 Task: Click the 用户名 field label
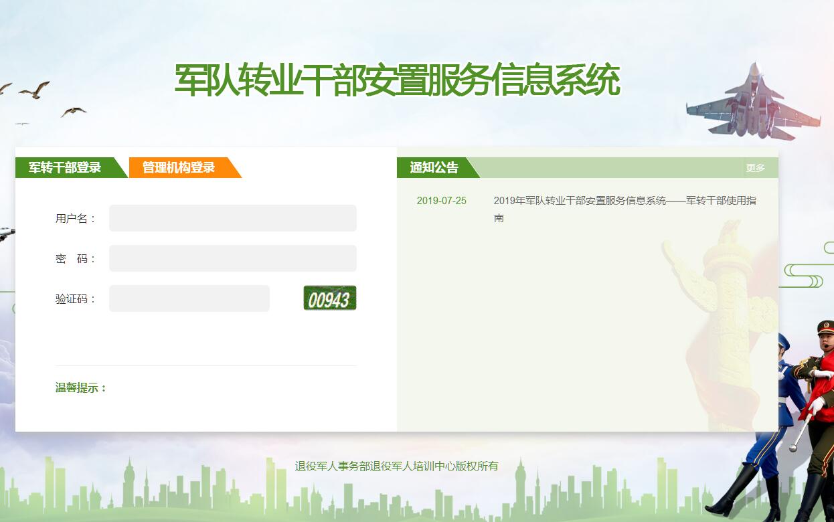click(x=76, y=219)
